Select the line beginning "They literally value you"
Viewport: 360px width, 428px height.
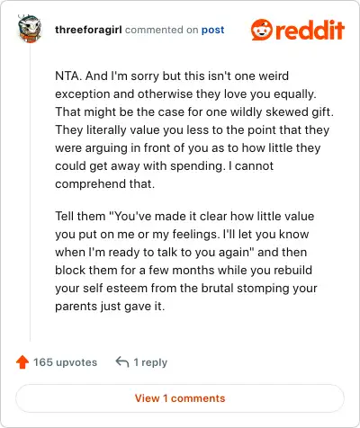193,130
